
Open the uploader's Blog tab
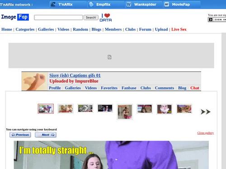(182, 88)
